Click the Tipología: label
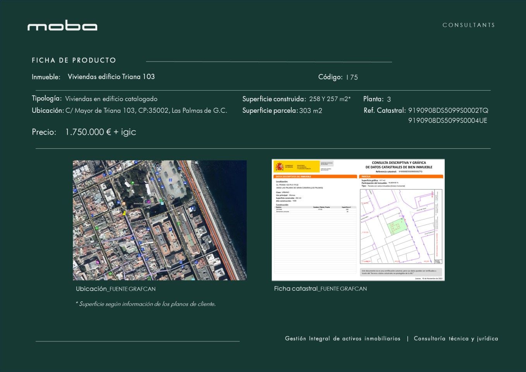526x372 pixels. (x=47, y=98)
